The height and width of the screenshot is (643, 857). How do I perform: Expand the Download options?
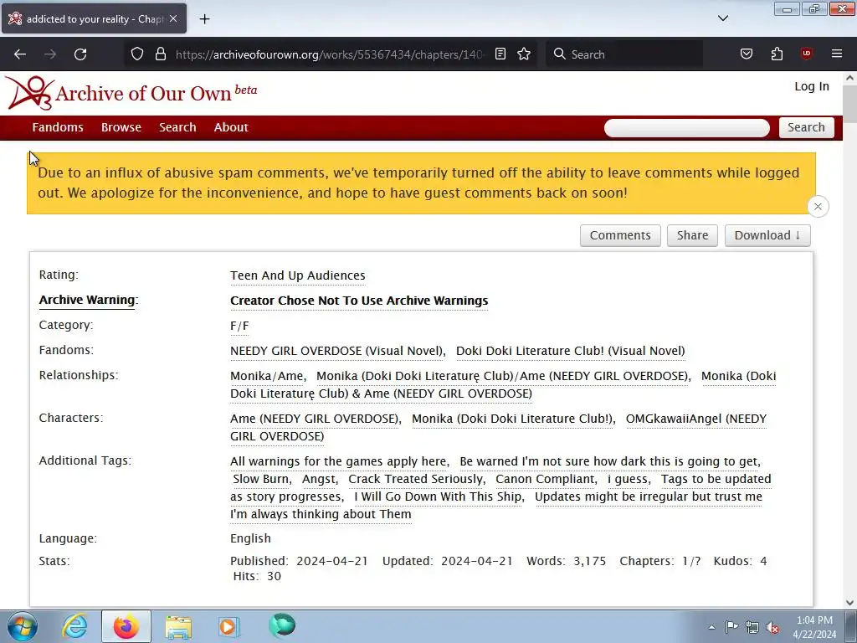(x=767, y=235)
